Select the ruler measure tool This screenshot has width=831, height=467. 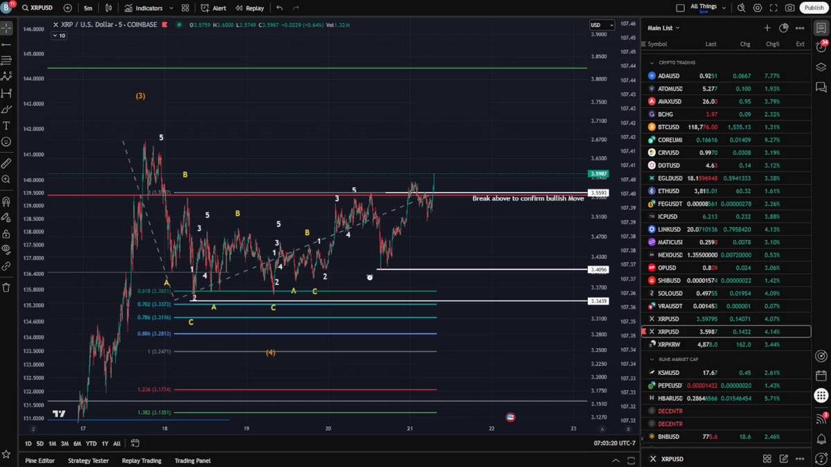[6, 163]
